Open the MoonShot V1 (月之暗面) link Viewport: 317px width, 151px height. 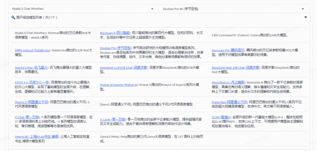[x=228, y=83]
